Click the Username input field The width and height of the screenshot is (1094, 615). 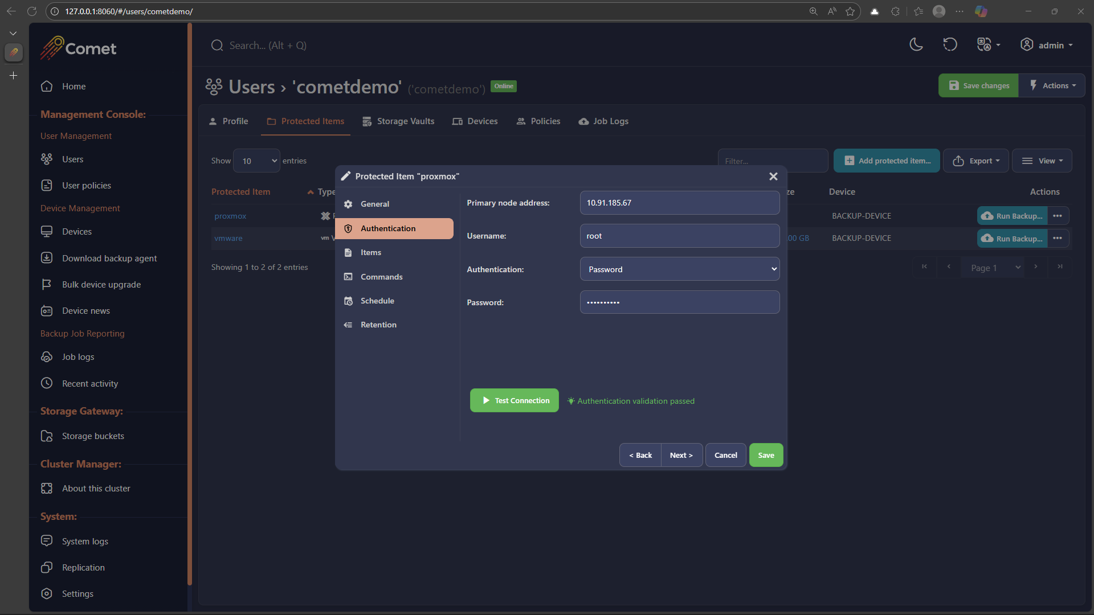coord(679,236)
